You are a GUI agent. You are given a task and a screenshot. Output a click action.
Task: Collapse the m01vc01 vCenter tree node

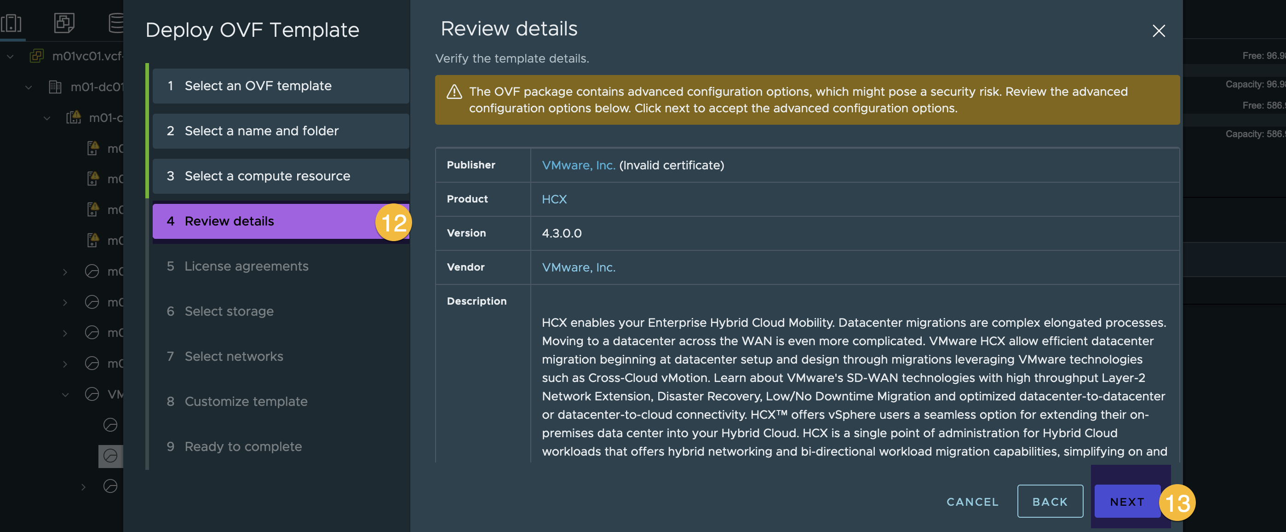tap(10, 56)
